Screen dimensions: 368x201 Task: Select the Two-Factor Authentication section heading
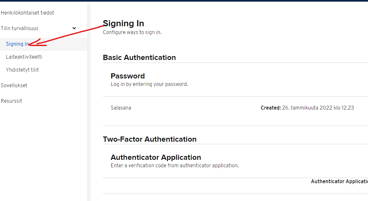(150, 139)
